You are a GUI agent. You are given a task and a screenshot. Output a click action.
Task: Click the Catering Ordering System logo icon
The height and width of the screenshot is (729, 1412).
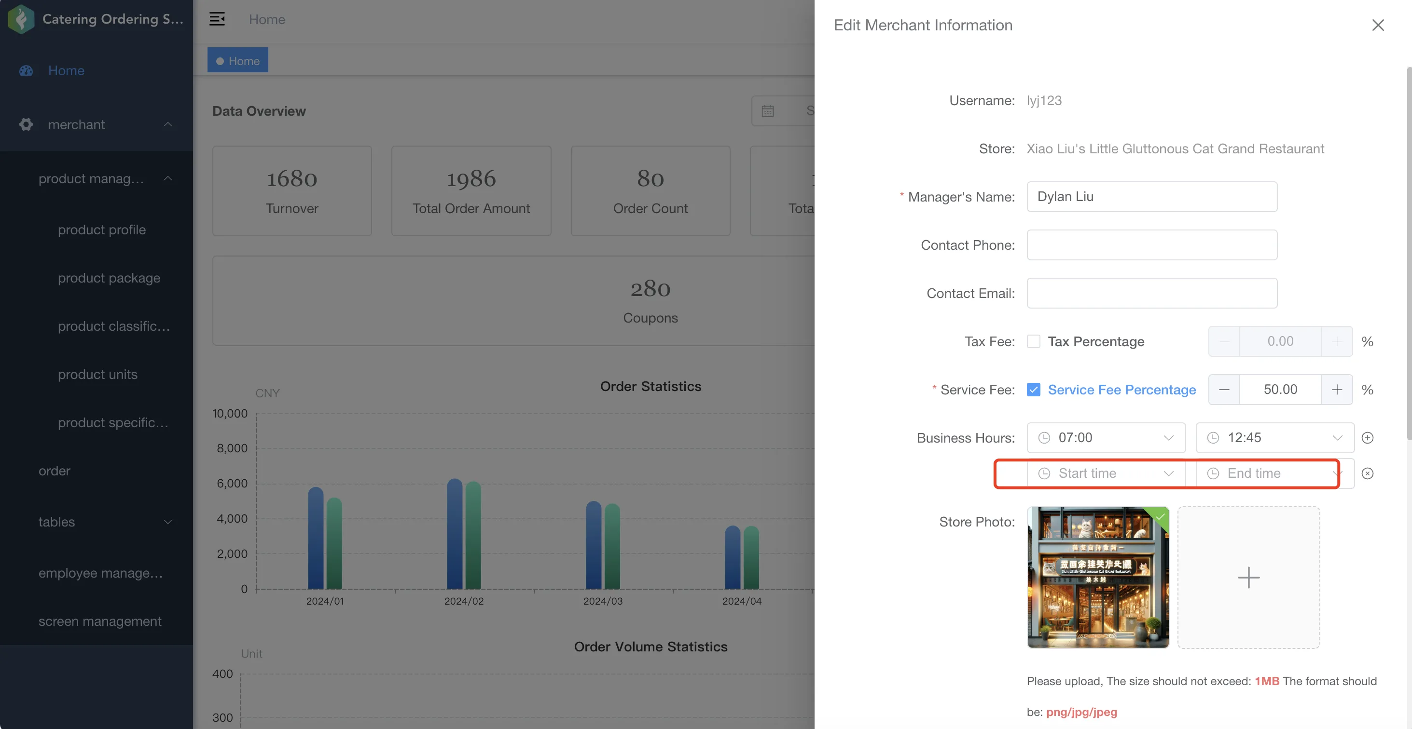[21, 19]
